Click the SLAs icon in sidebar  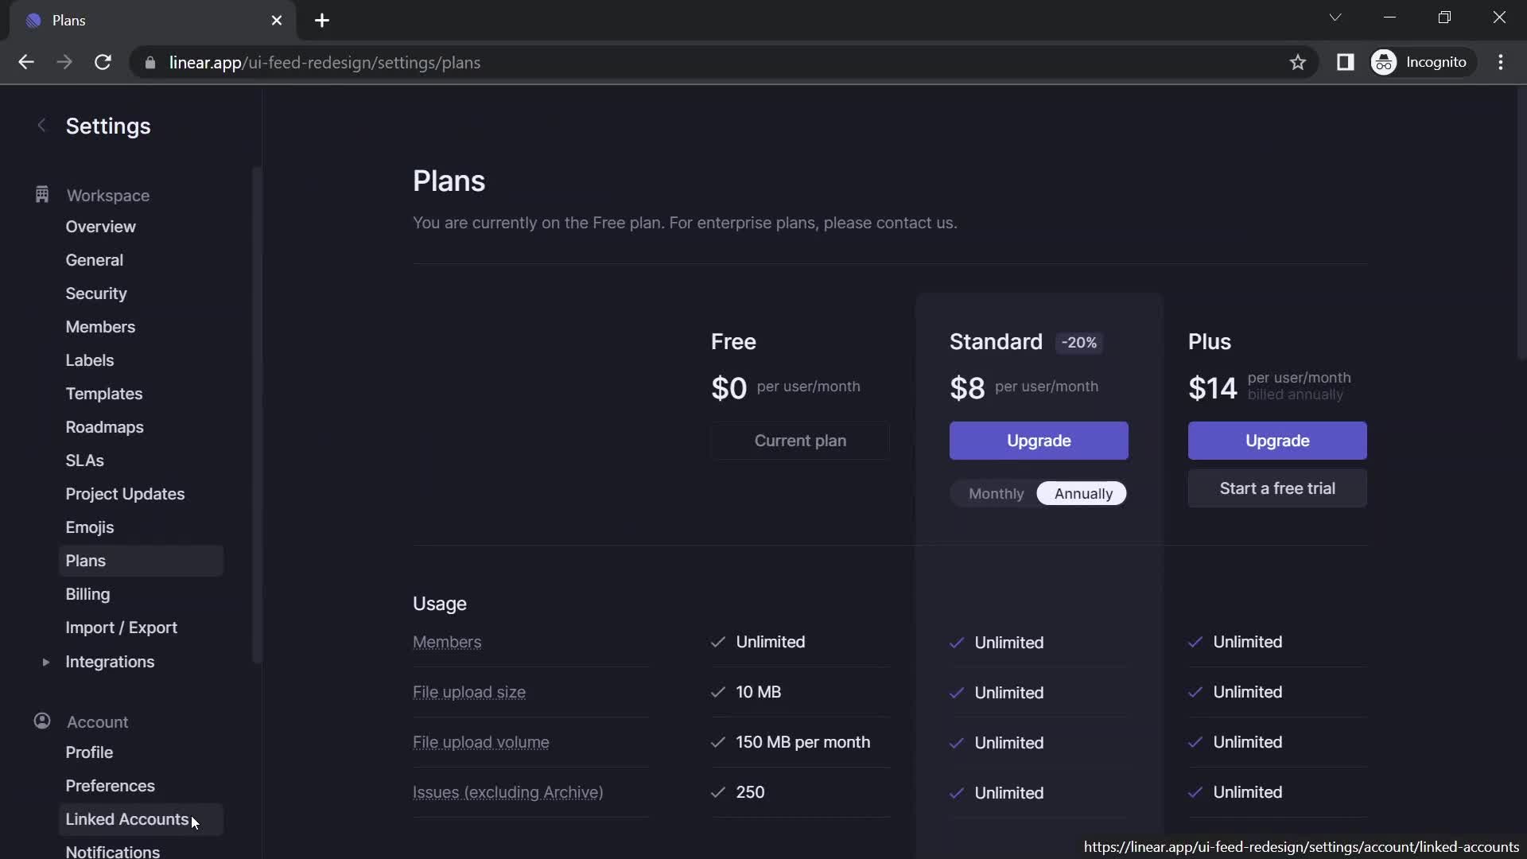(83, 461)
